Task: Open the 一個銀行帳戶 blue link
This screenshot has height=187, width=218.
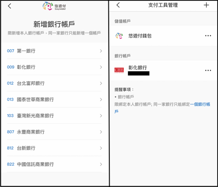Action: [200, 104]
